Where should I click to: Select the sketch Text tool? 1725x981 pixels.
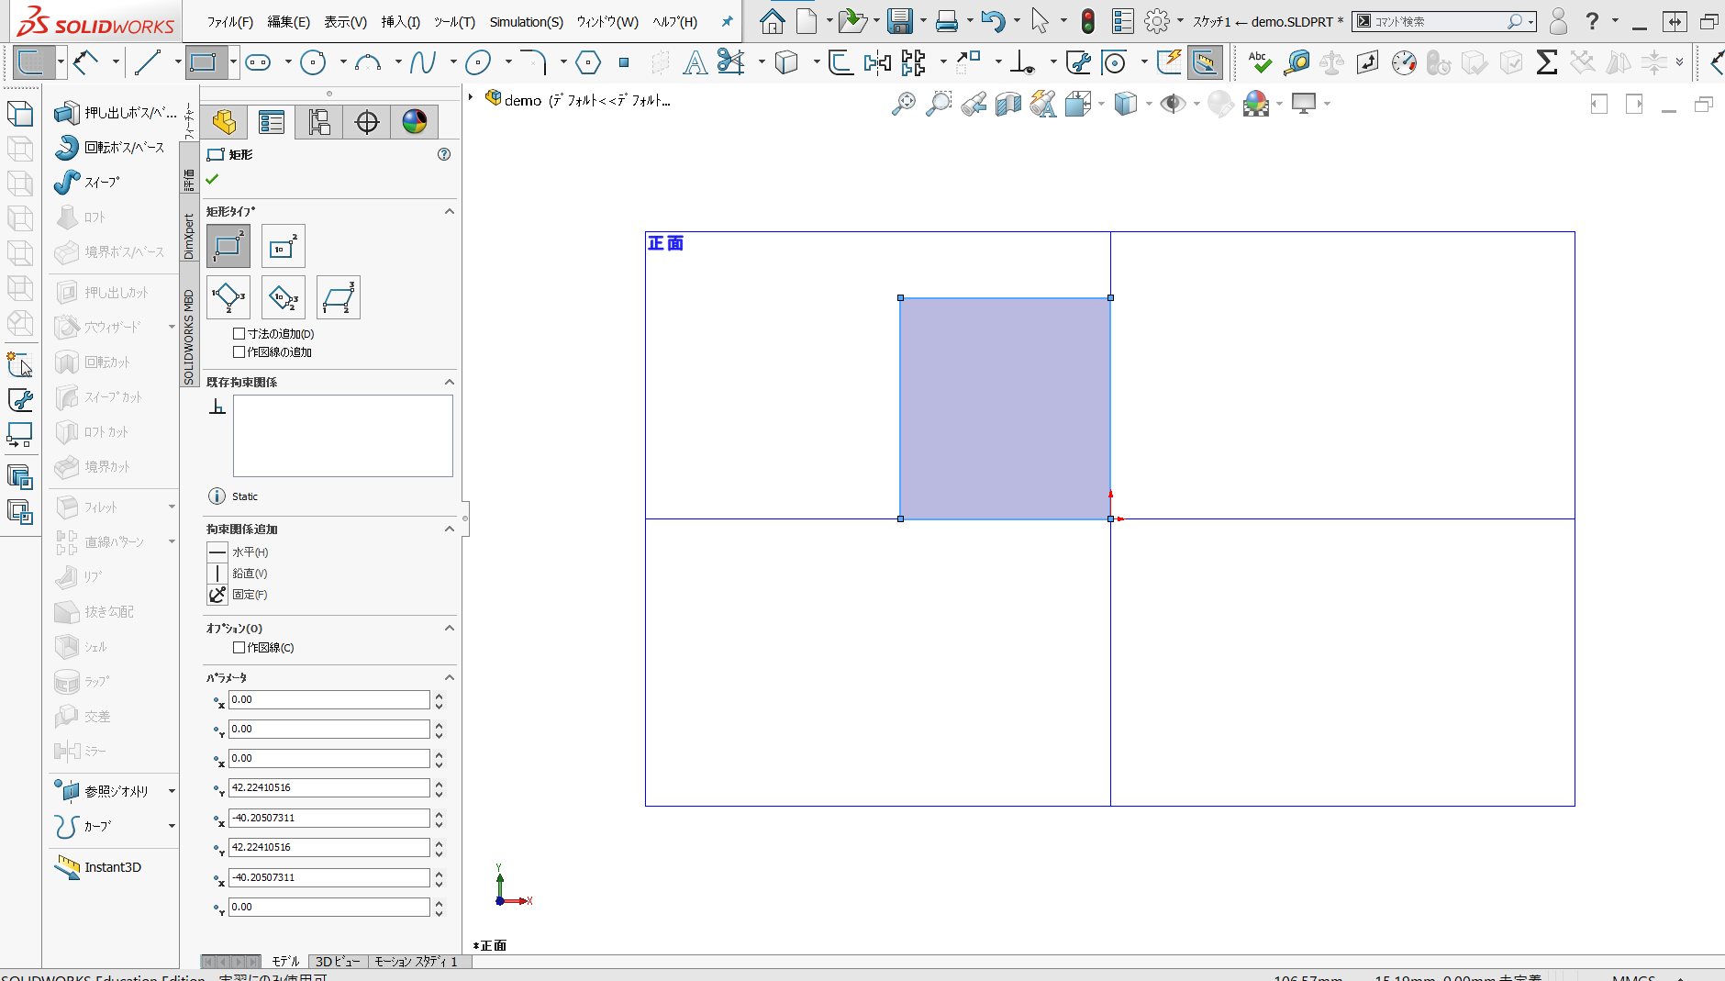tap(696, 62)
